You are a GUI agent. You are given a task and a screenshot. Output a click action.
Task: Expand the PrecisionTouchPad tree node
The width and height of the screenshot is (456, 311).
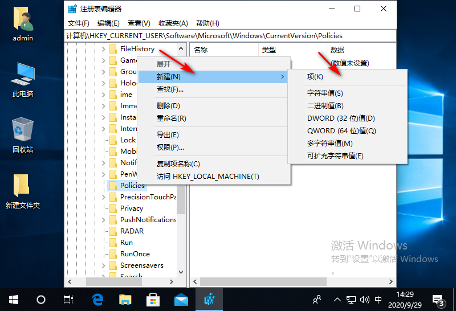104,197
